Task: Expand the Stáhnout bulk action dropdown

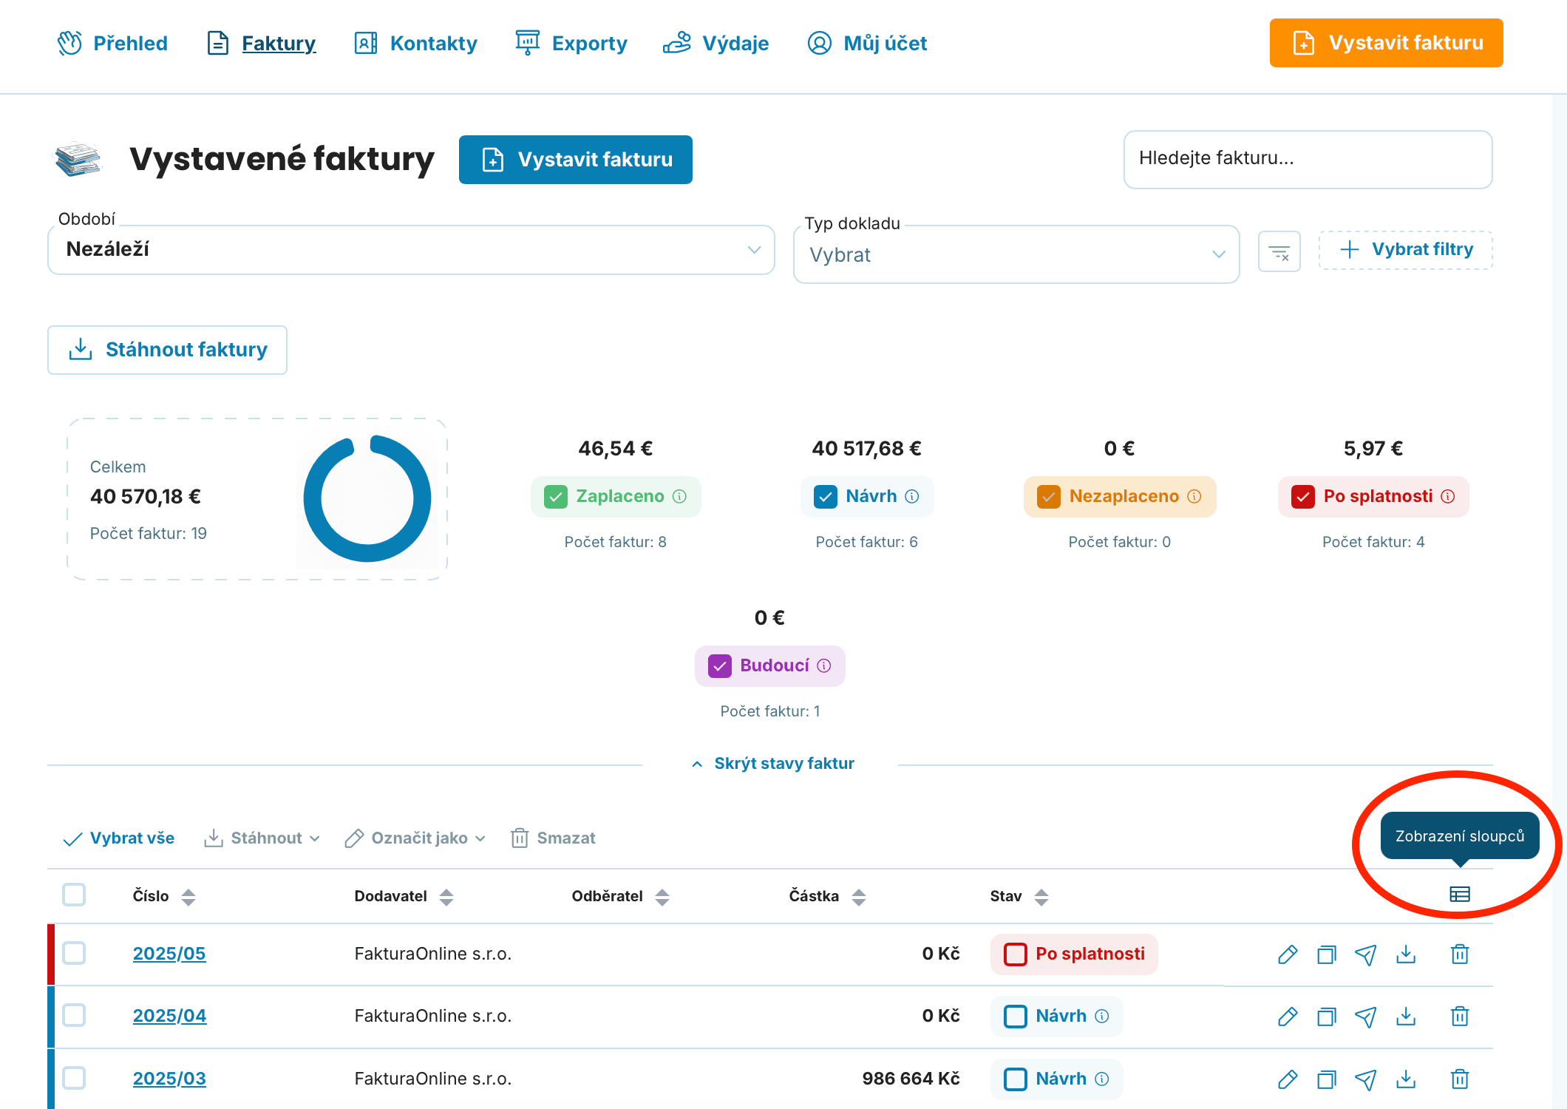Action: [262, 838]
